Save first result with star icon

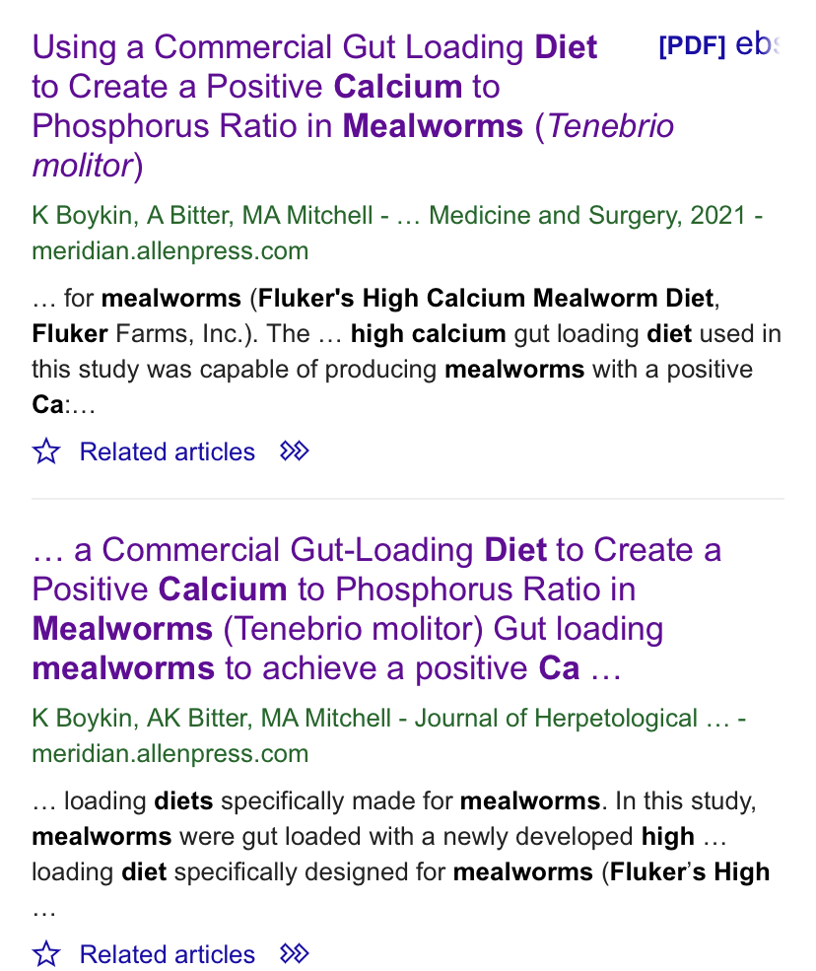(46, 451)
